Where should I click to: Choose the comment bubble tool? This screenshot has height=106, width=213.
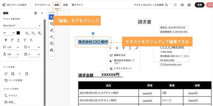tap(51, 24)
